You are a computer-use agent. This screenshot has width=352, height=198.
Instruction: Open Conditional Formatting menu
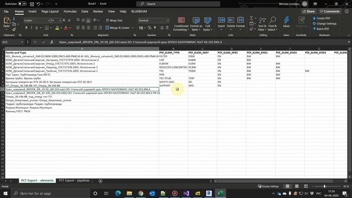click(x=181, y=24)
